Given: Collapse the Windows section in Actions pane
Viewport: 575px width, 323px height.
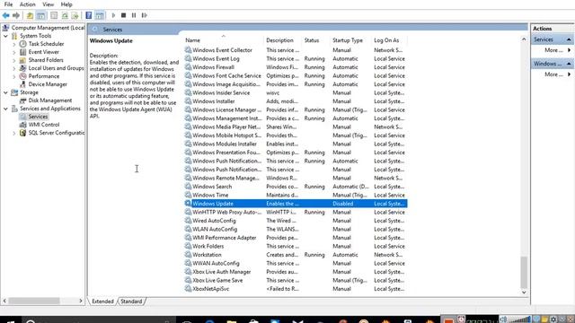Looking at the screenshot, I should (x=569, y=64).
